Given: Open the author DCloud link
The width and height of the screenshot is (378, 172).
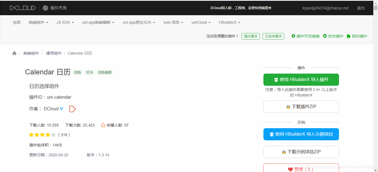Looking at the screenshot, I should (x=51, y=109).
